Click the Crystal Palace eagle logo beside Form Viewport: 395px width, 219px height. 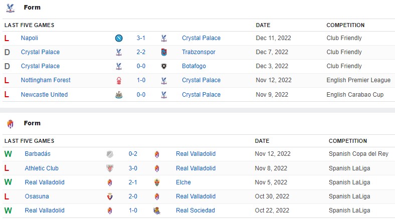point(11,8)
